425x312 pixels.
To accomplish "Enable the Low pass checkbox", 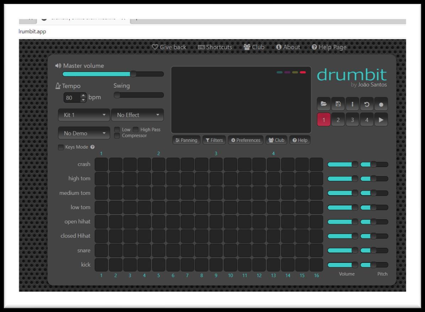I will point(117,129).
